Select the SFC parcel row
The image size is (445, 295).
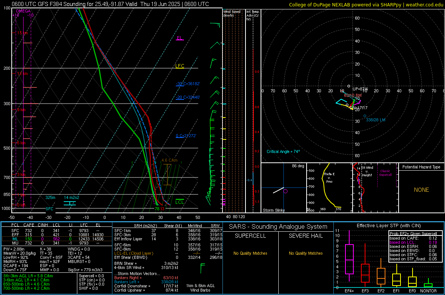(57, 231)
